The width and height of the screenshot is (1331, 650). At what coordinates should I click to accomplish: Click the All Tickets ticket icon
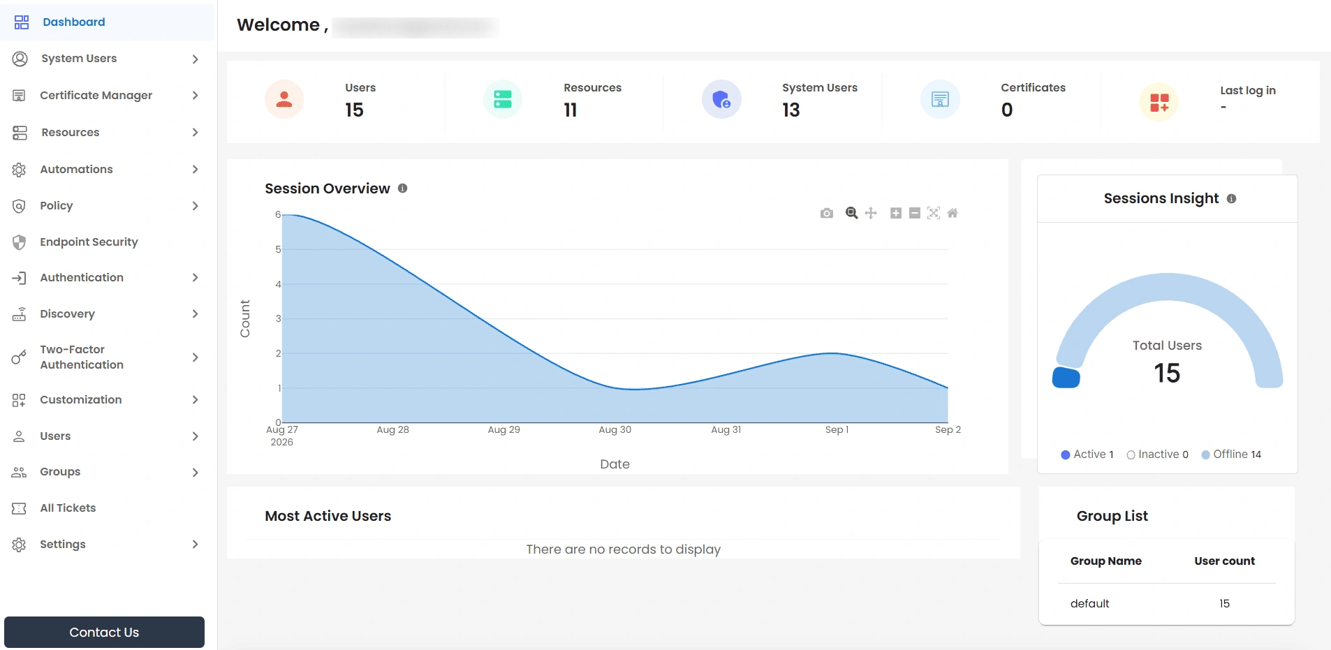tap(20, 508)
